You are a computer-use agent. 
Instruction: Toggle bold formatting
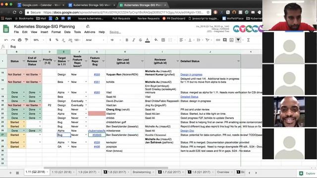pos(127,40)
